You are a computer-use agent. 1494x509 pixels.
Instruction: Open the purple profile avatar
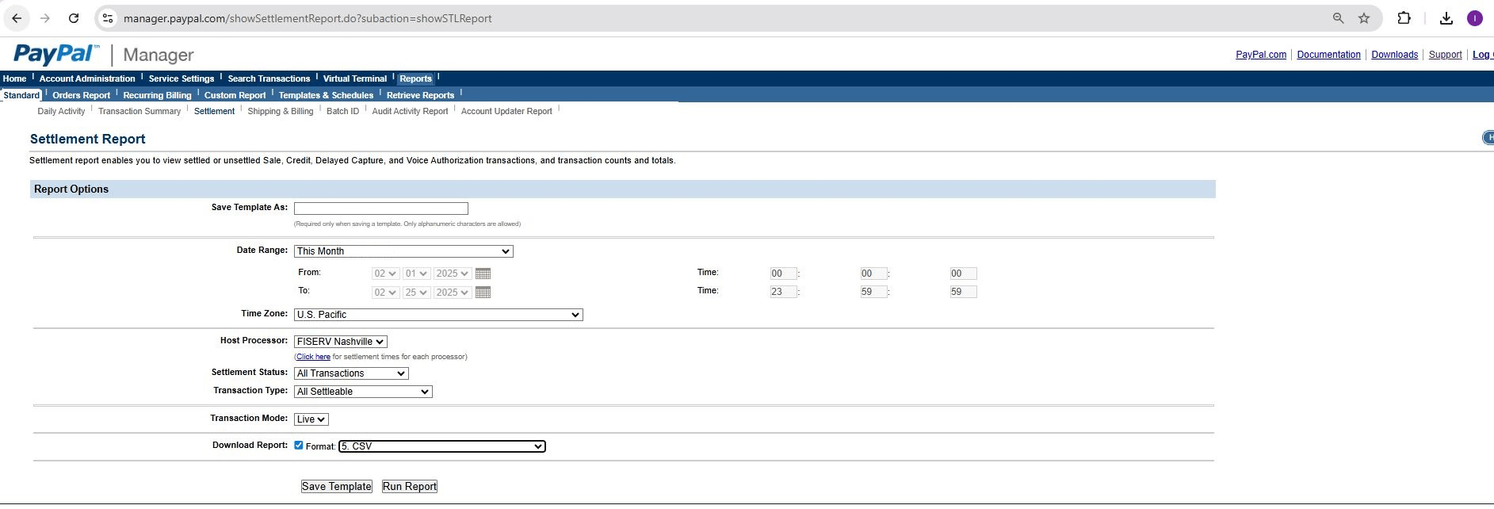click(x=1475, y=18)
